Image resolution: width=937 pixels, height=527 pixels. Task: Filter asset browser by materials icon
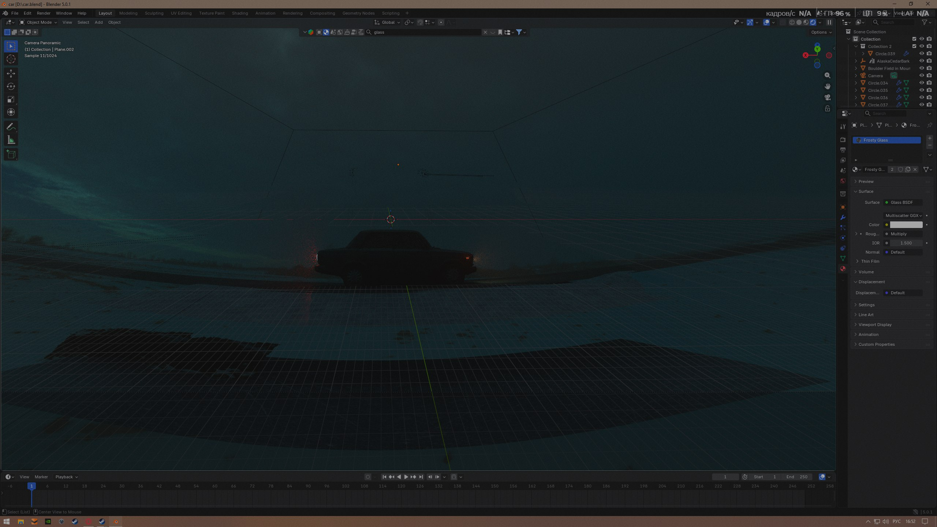point(326,32)
